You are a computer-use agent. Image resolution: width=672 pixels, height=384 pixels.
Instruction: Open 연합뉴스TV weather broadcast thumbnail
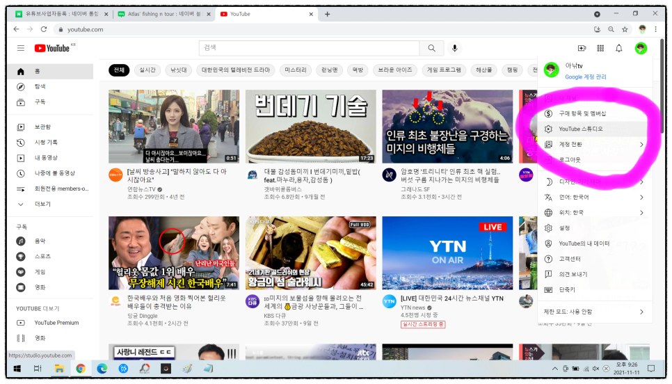[174, 127]
